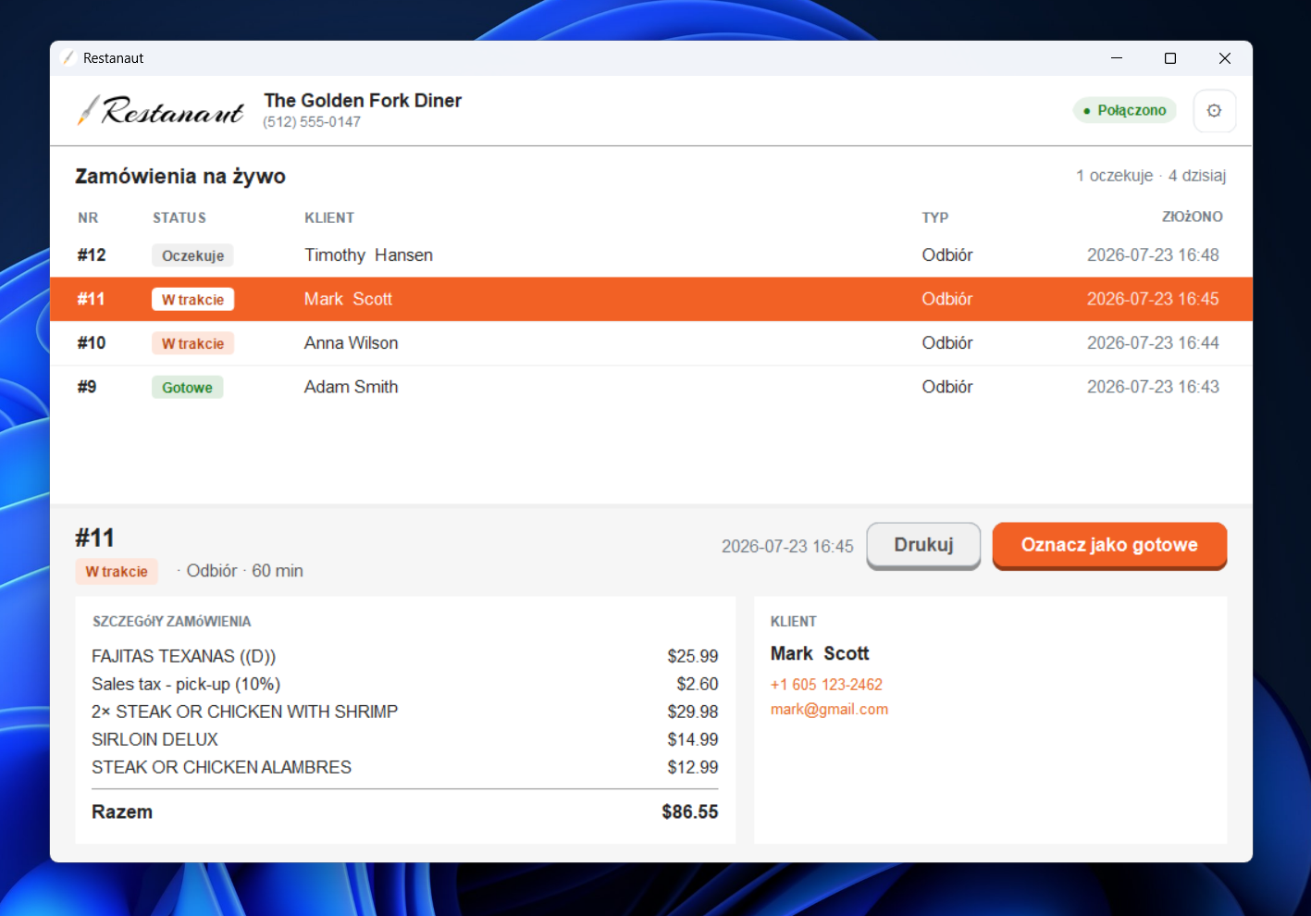Click the Restanaut title bar app icon
1311x916 pixels.
pyautogui.click(x=68, y=58)
